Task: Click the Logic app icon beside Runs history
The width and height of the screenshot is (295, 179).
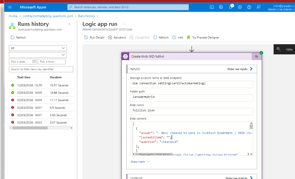Action: point(12,26)
